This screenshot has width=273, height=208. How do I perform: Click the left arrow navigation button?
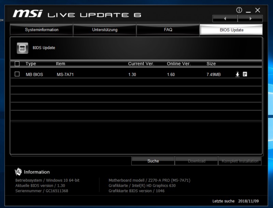[x=225, y=18]
